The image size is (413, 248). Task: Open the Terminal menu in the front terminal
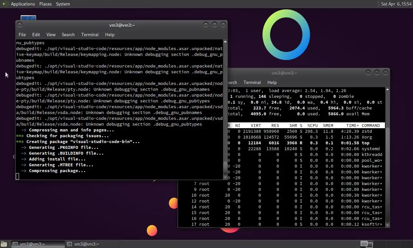(90, 35)
